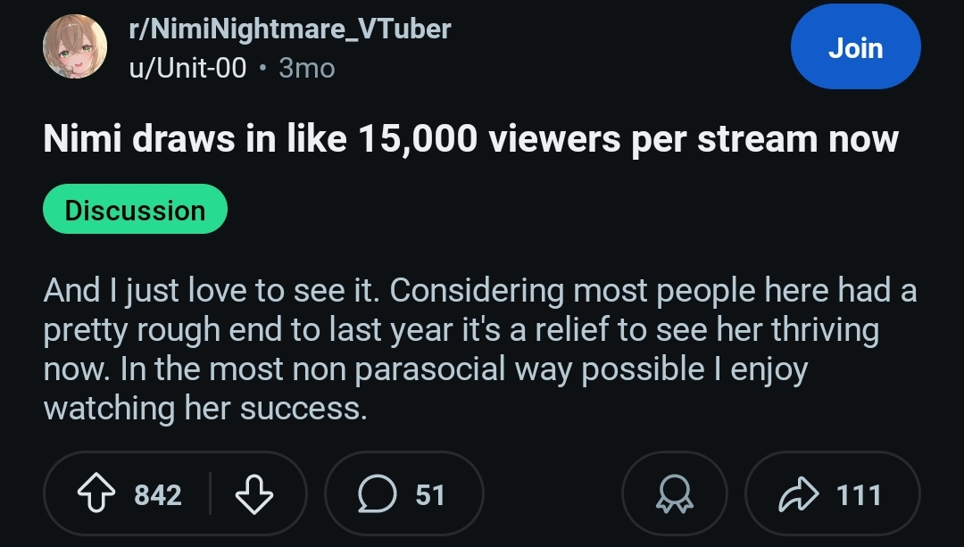Viewport: 964px width, 547px height.
Task: Click the comment bubble icon
Action: (x=375, y=495)
